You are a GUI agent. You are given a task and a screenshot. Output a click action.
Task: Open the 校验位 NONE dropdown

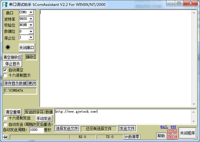coord(31,25)
